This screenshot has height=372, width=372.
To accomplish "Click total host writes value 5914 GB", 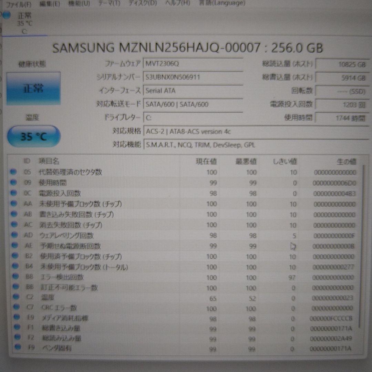I will (x=342, y=78).
